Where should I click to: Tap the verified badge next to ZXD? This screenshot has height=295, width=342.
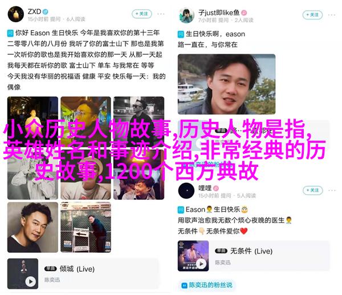point(46,11)
